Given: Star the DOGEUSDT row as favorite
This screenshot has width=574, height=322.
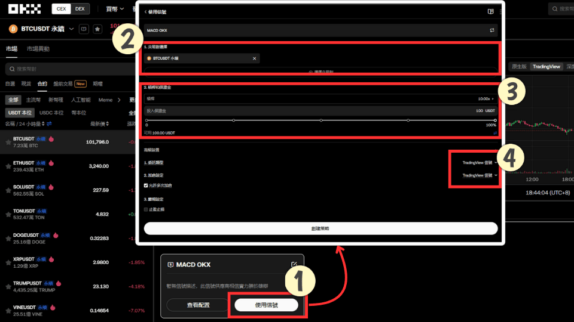Looking at the screenshot, I should point(8,239).
